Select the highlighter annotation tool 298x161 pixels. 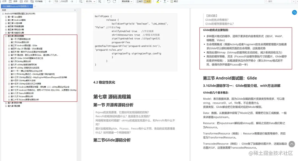click(157, 2)
